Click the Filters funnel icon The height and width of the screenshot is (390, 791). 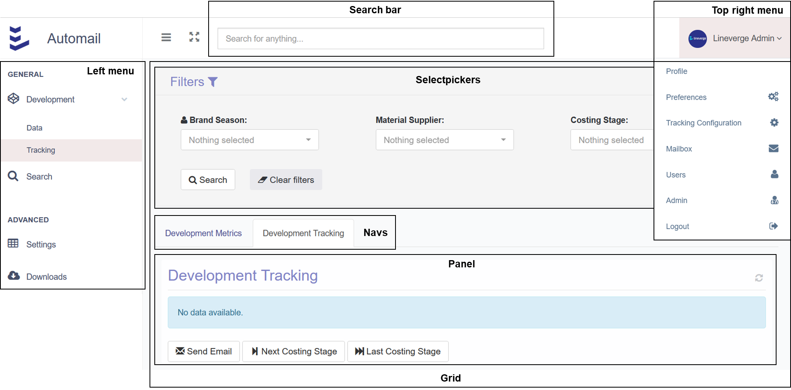click(x=213, y=82)
